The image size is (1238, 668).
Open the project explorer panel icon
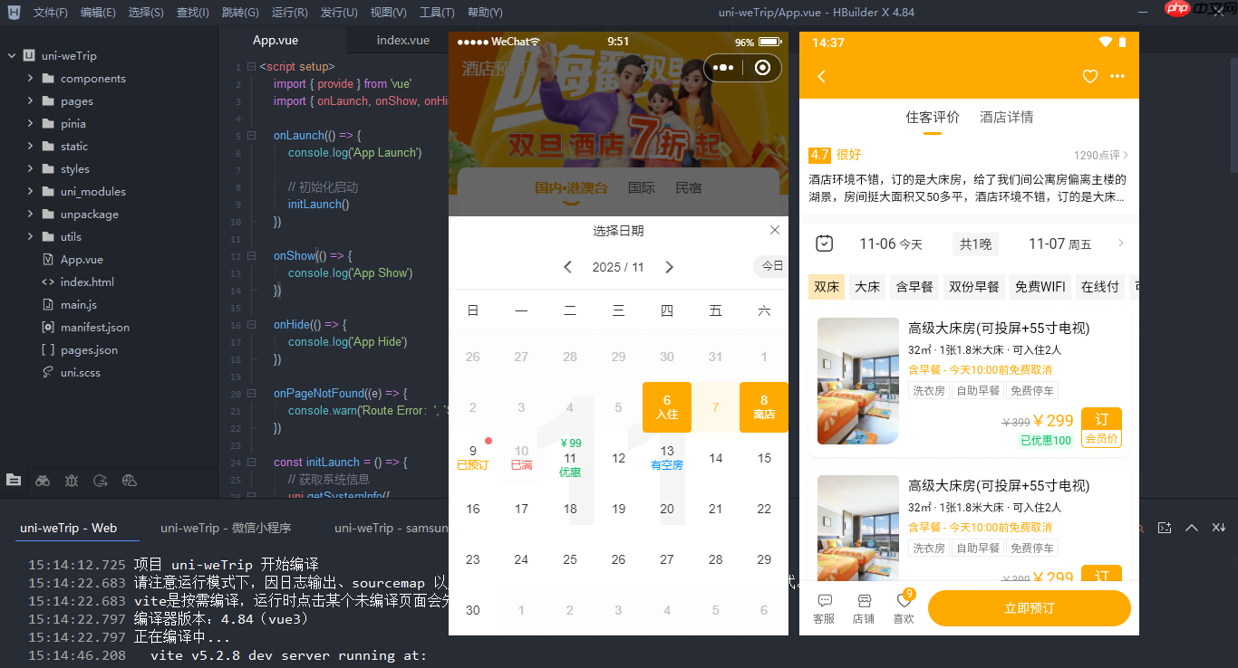point(14,480)
